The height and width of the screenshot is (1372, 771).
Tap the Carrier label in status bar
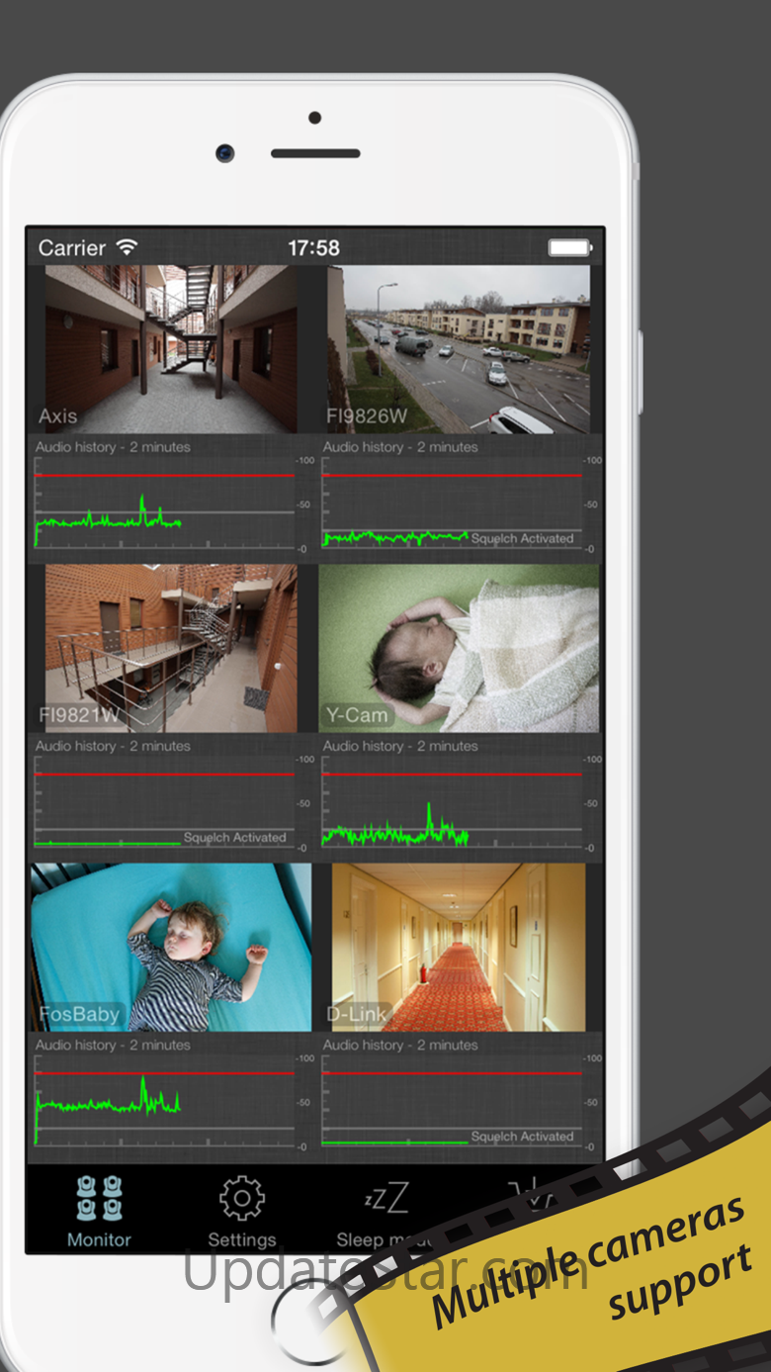point(72,248)
